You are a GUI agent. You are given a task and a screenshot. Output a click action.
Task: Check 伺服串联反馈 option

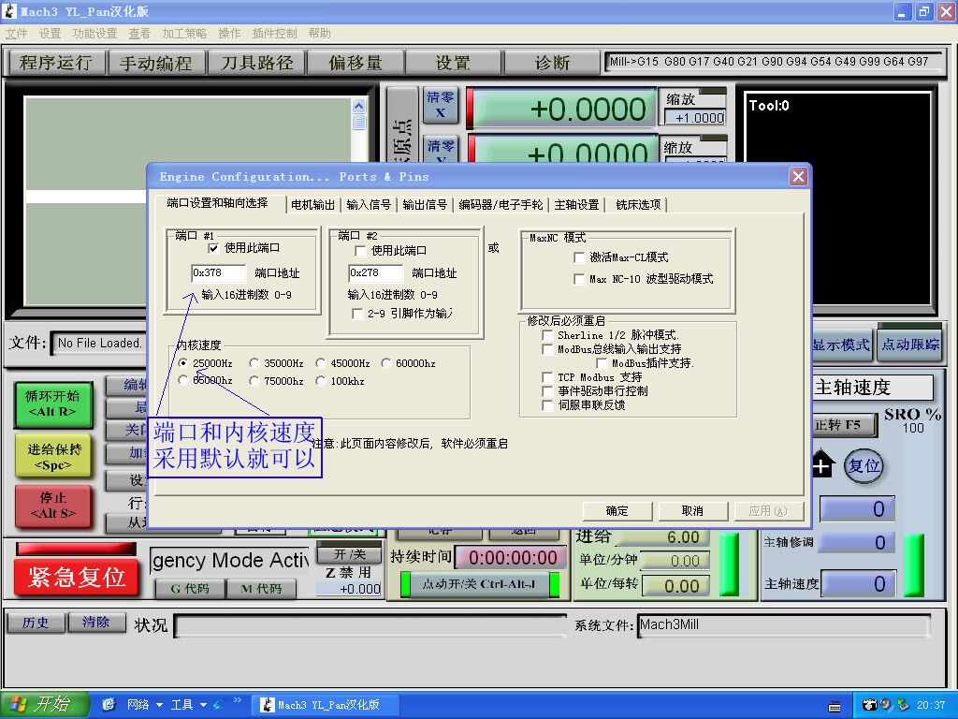[x=547, y=404]
